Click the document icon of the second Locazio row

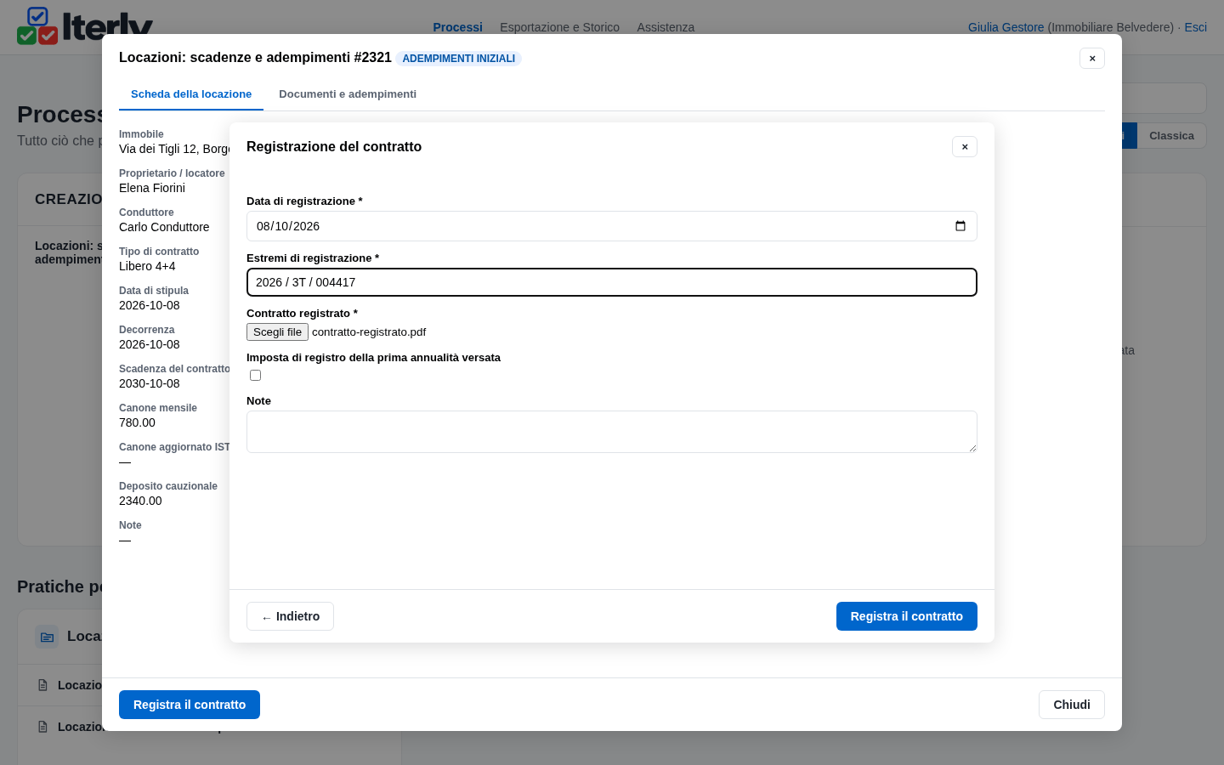43,727
